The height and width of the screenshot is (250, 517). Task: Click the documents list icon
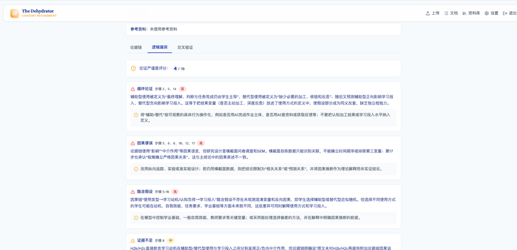[446, 13]
